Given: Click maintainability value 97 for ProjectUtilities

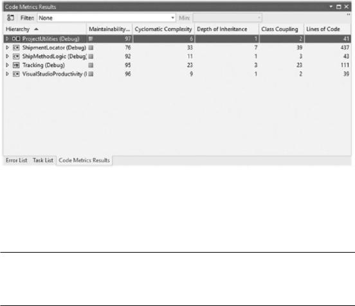Looking at the screenshot, I should (x=128, y=39).
